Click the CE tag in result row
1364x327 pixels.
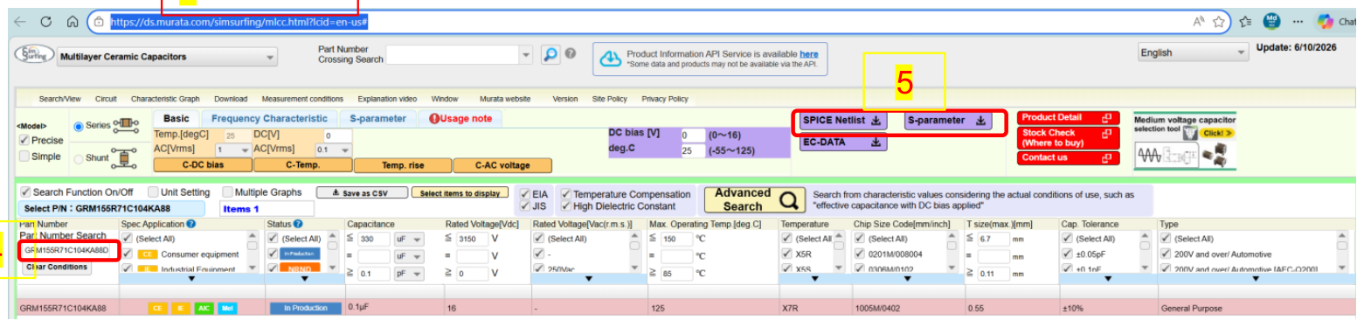(x=157, y=308)
